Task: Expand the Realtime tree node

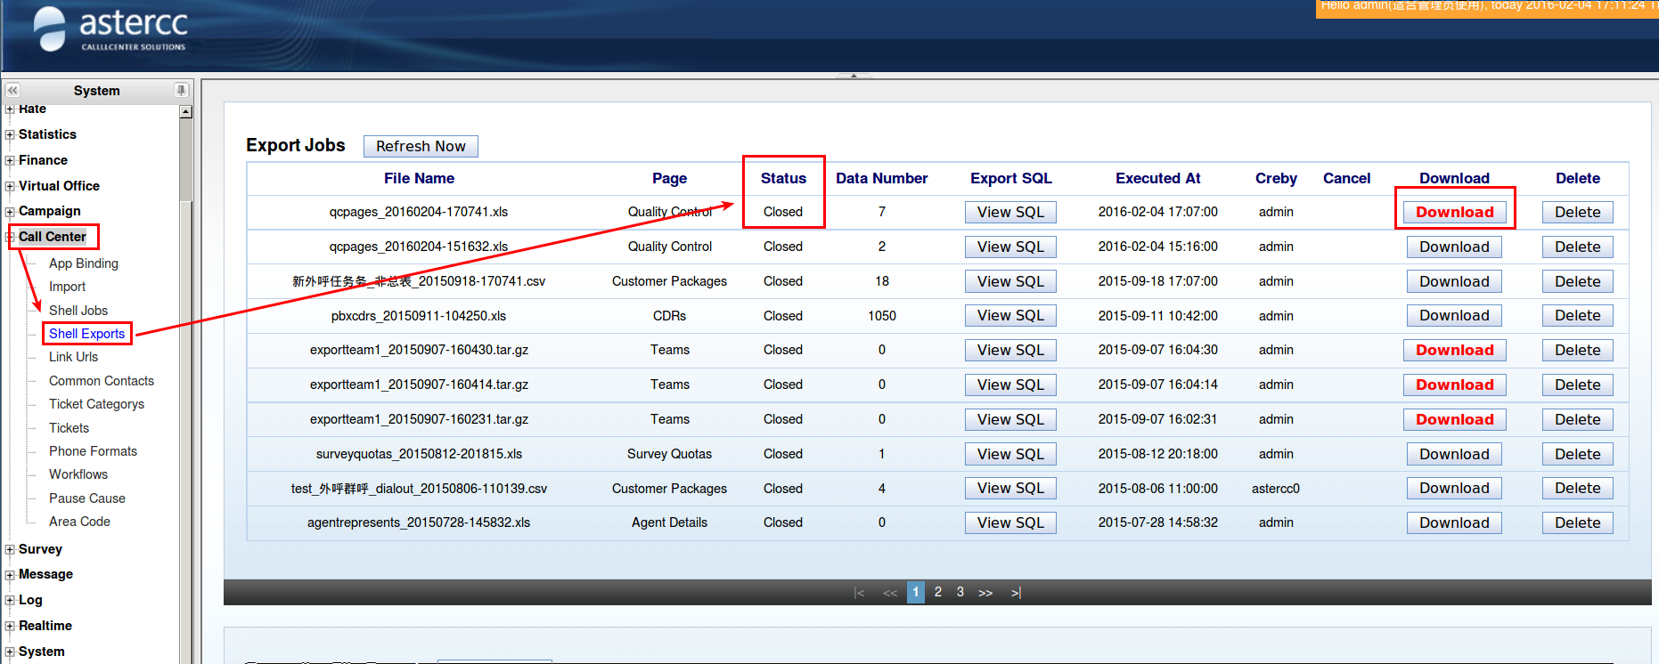Action: 10,627
